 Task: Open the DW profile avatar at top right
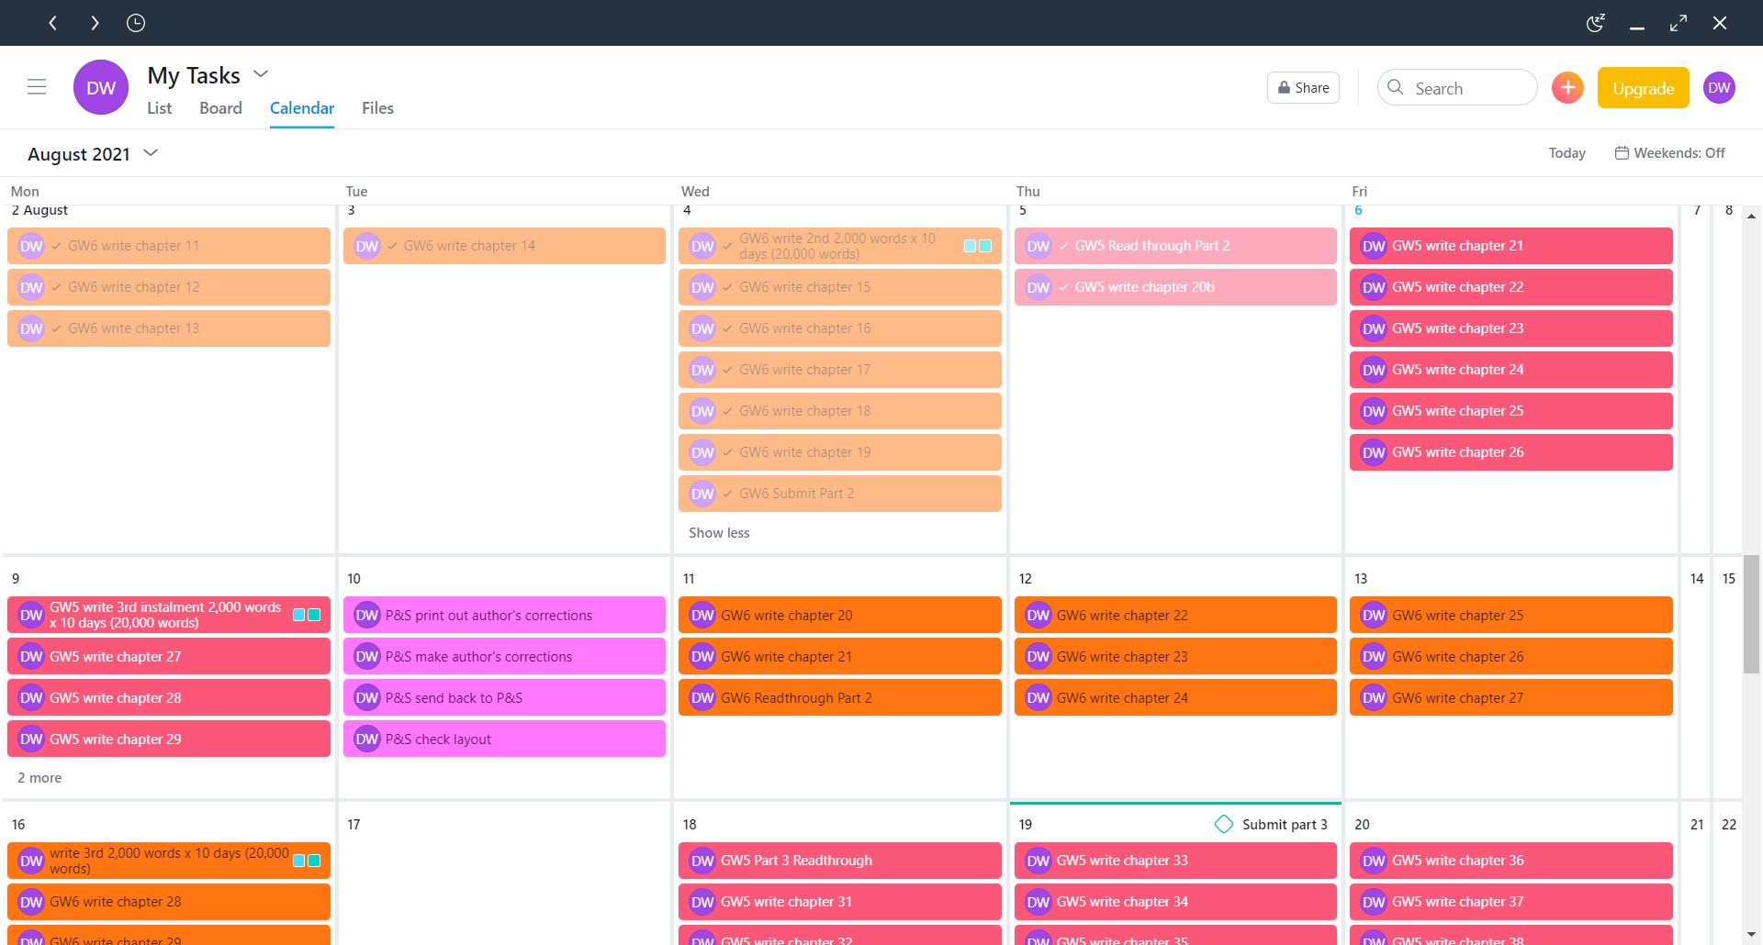point(1719,88)
